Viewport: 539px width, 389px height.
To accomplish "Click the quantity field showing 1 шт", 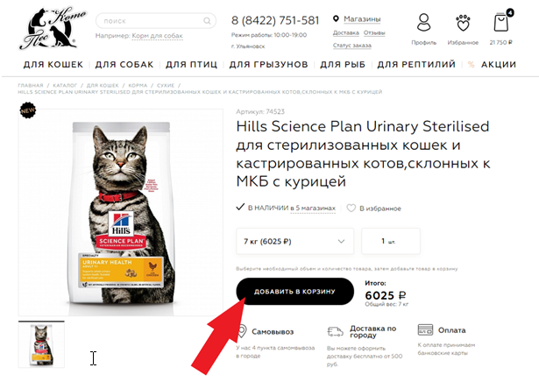I will pos(391,241).
